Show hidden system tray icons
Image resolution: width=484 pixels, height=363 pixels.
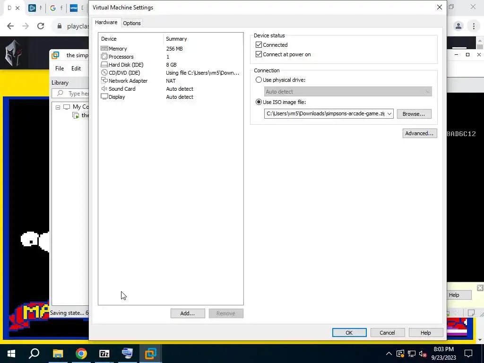coord(389,354)
